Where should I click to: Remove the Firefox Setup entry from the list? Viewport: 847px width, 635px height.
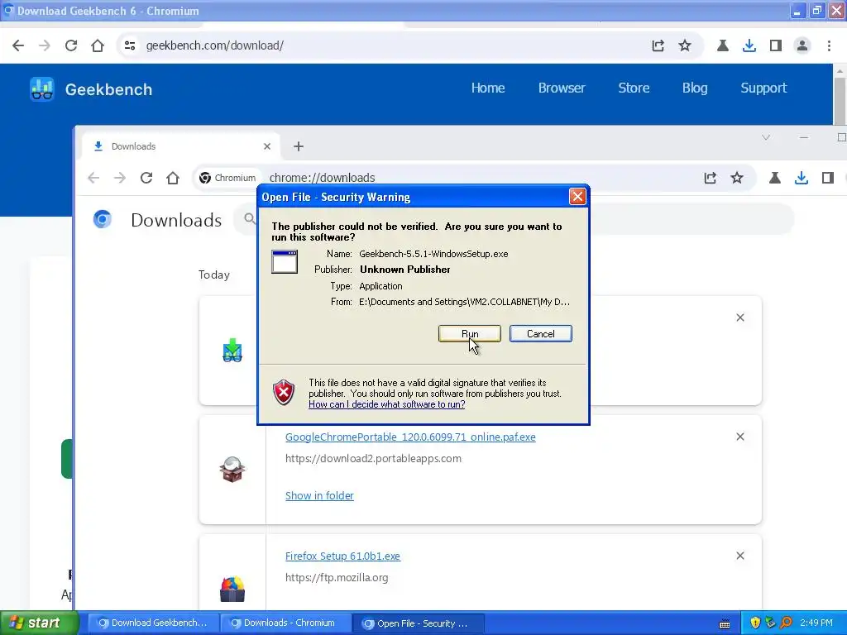point(740,556)
